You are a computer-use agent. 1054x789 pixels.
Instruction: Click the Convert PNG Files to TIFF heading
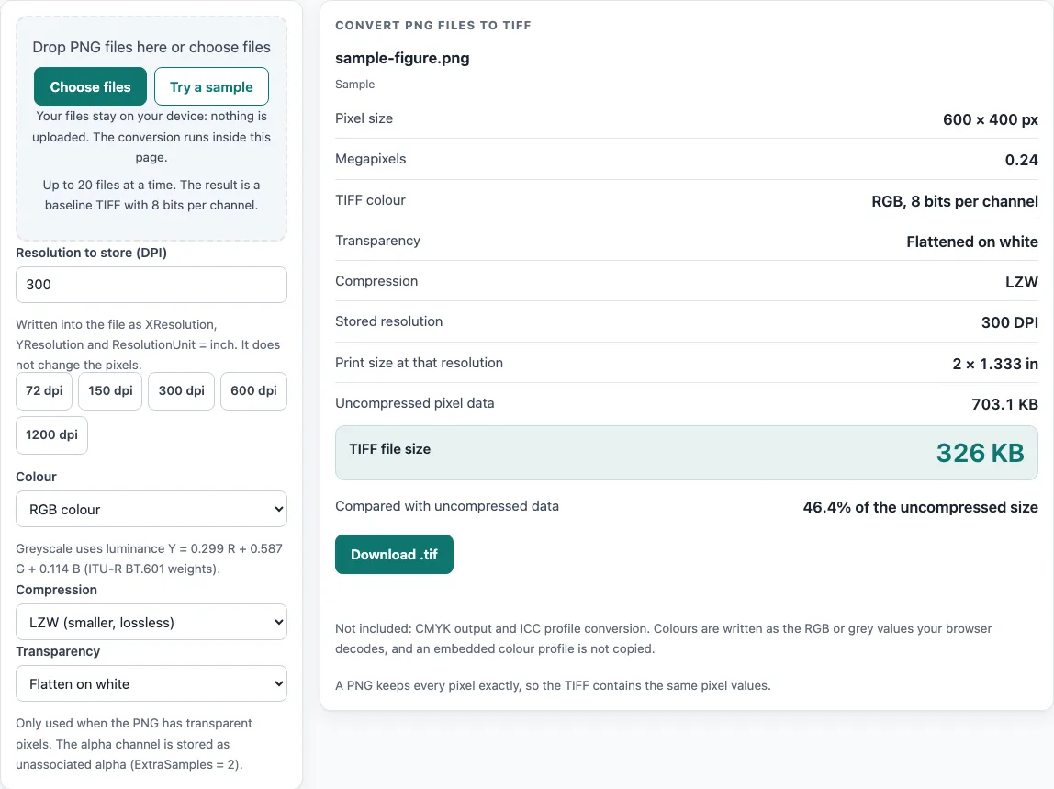point(433,26)
